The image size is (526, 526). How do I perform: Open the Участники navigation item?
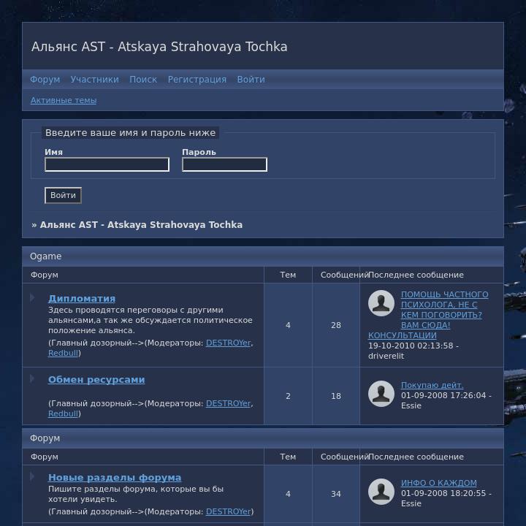(94, 80)
